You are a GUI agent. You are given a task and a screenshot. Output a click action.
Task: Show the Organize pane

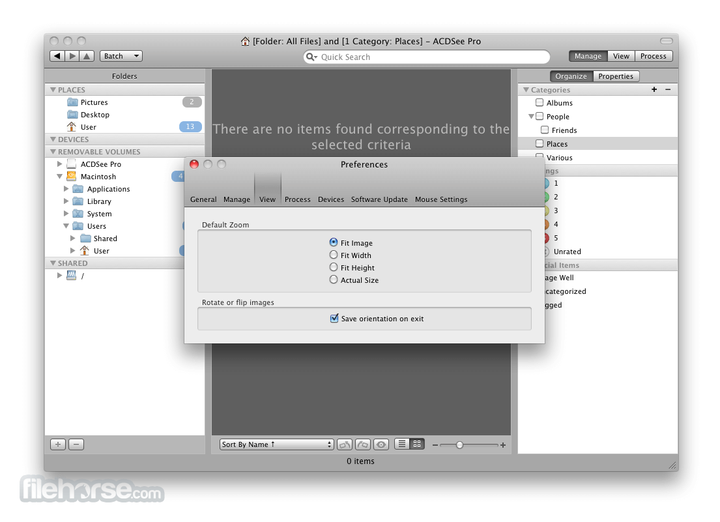coord(571,76)
